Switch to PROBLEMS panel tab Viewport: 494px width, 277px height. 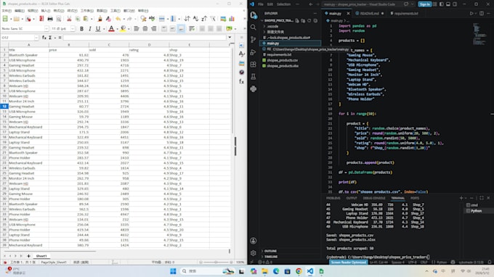click(x=333, y=198)
